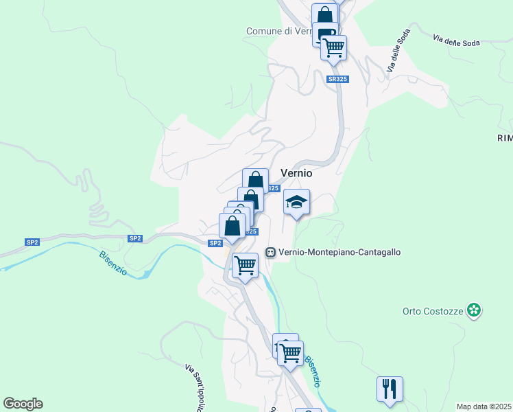The width and height of the screenshot is (513, 412).
Task: Click the Orto Costozze text label
Action: 433,311
